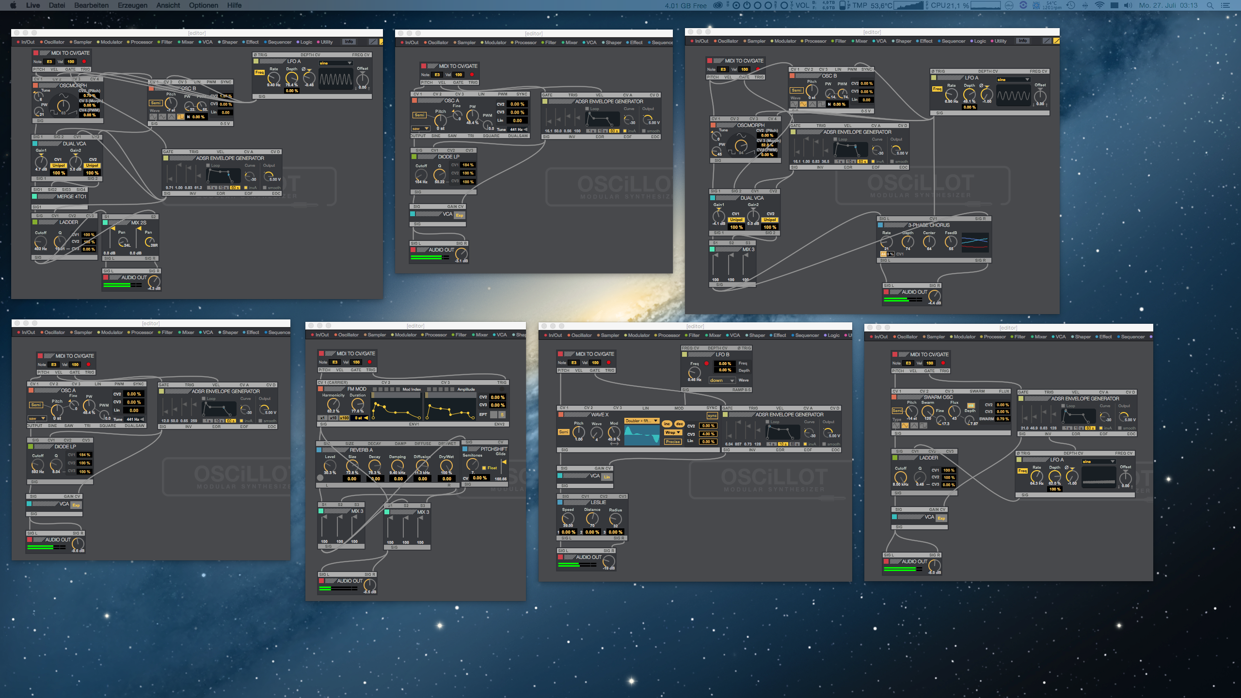1241x698 pixels.
Task: Open the Hilfe menu
Action: click(234, 5)
